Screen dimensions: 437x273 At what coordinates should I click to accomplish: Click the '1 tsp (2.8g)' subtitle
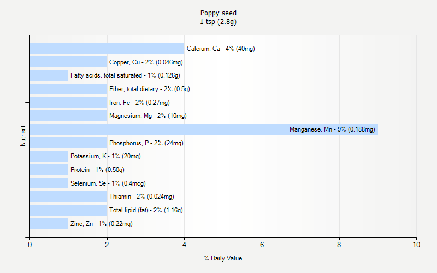click(x=218, y=22)
